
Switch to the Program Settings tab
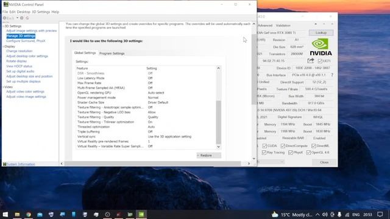112,54
